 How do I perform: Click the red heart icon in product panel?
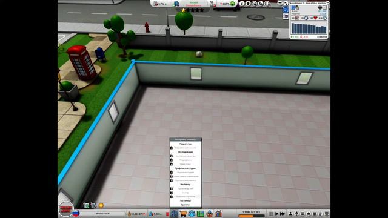[315, 18]
